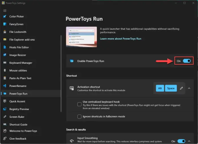Image resolution: width=198 pixels, height=144 pixels.
Task: Click the PowerToys Run sidebar icon
Action: click(x=5, y=94)
